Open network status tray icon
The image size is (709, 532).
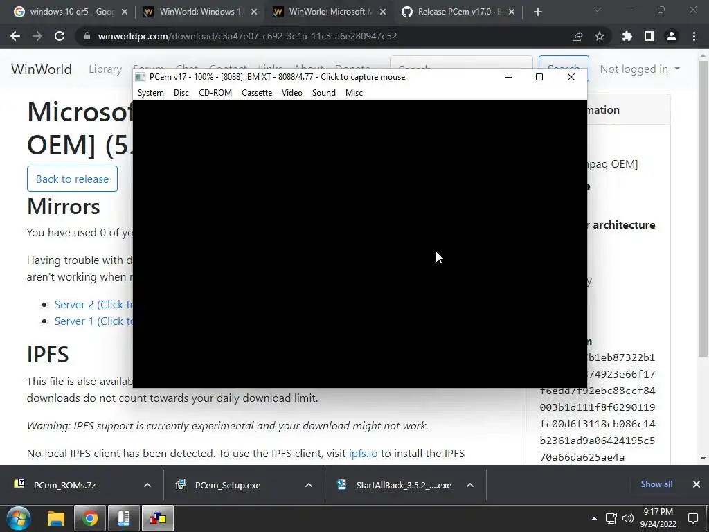point(611,518)
